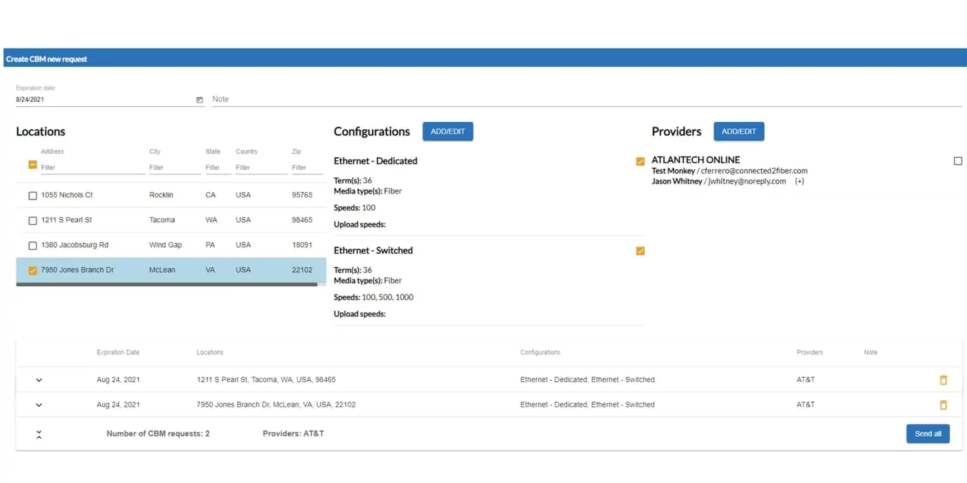Check the 1055 Nichols Ct location

coord(32,196)
